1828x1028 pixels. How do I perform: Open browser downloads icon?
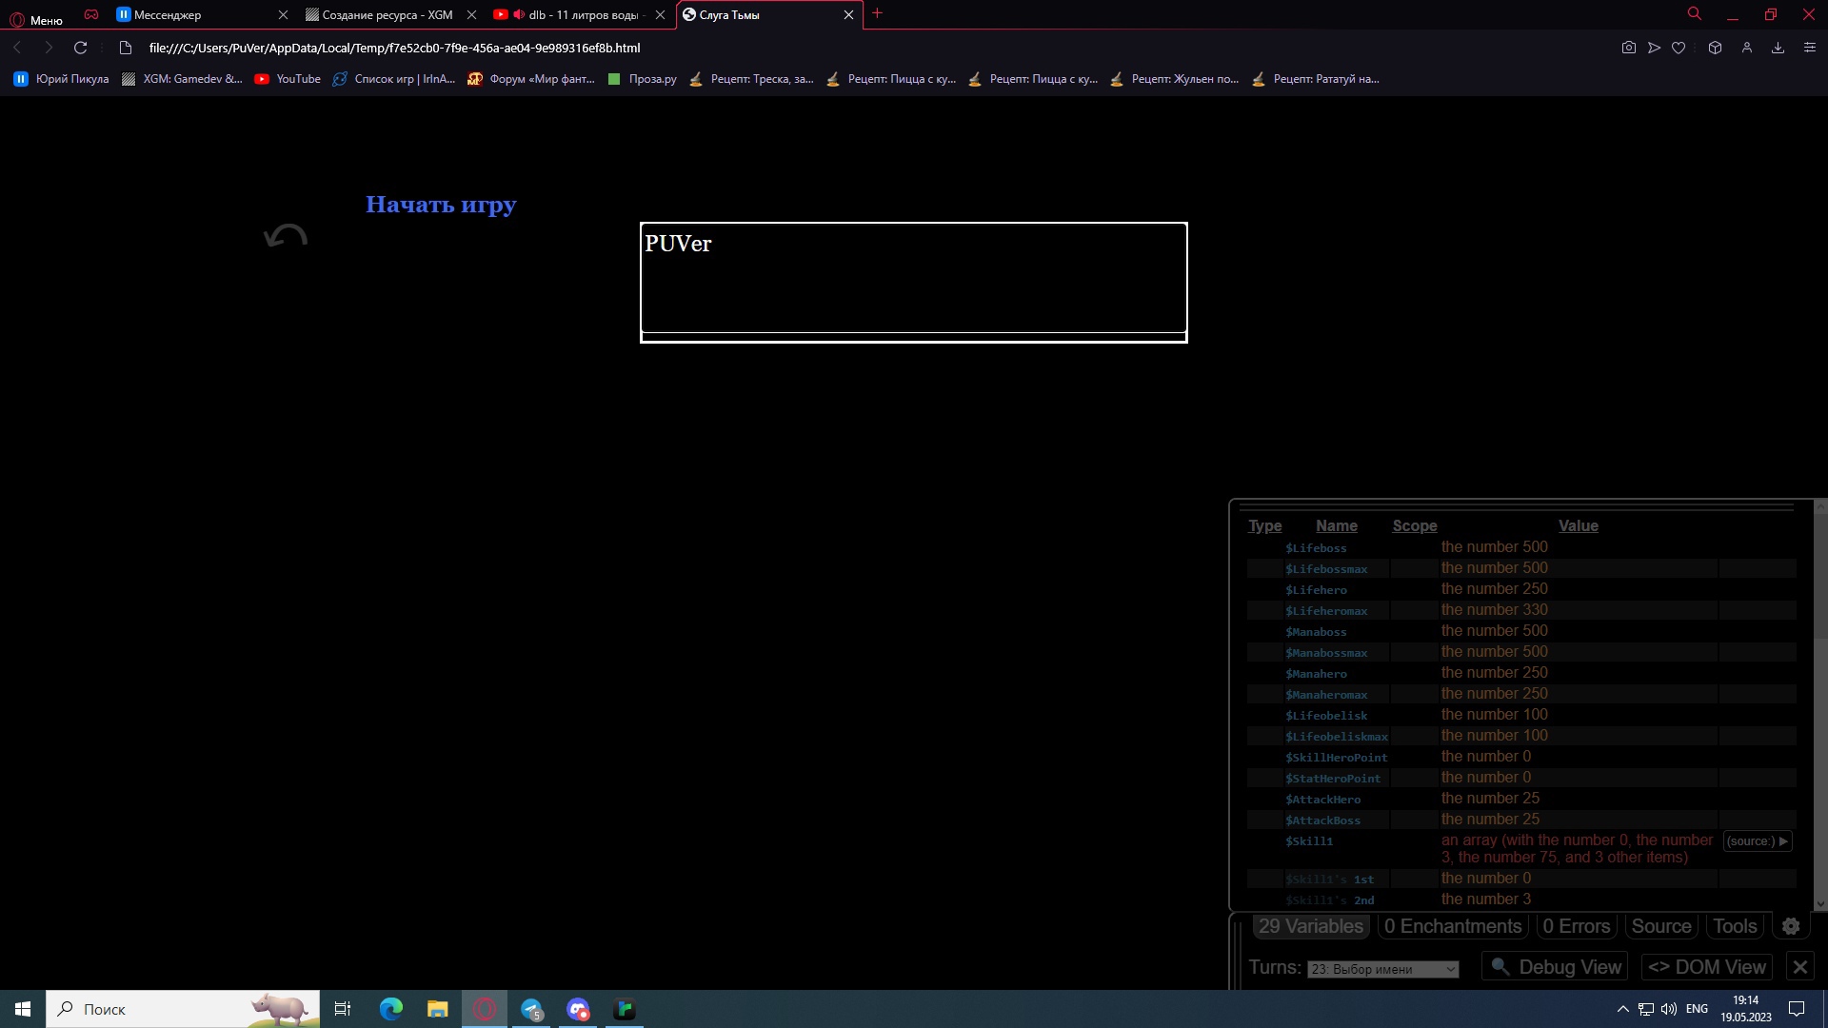click(1778, 48)
